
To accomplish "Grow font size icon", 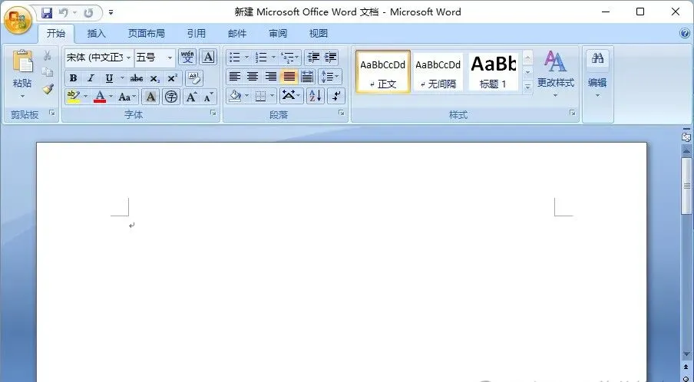I will pos(192,97).
